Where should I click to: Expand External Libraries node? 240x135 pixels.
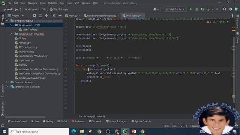(7, 82)
